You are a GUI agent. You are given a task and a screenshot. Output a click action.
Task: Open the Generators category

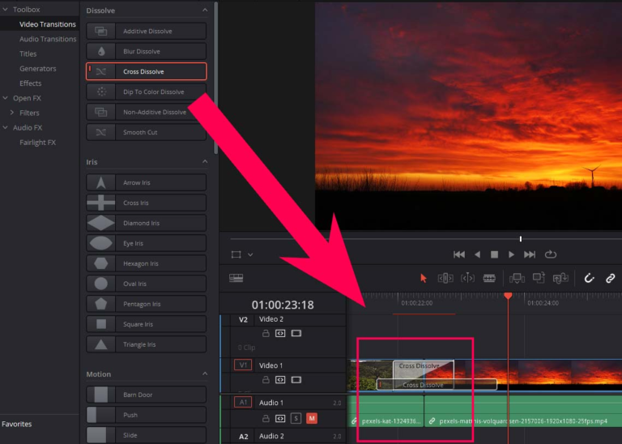(38, 68)
